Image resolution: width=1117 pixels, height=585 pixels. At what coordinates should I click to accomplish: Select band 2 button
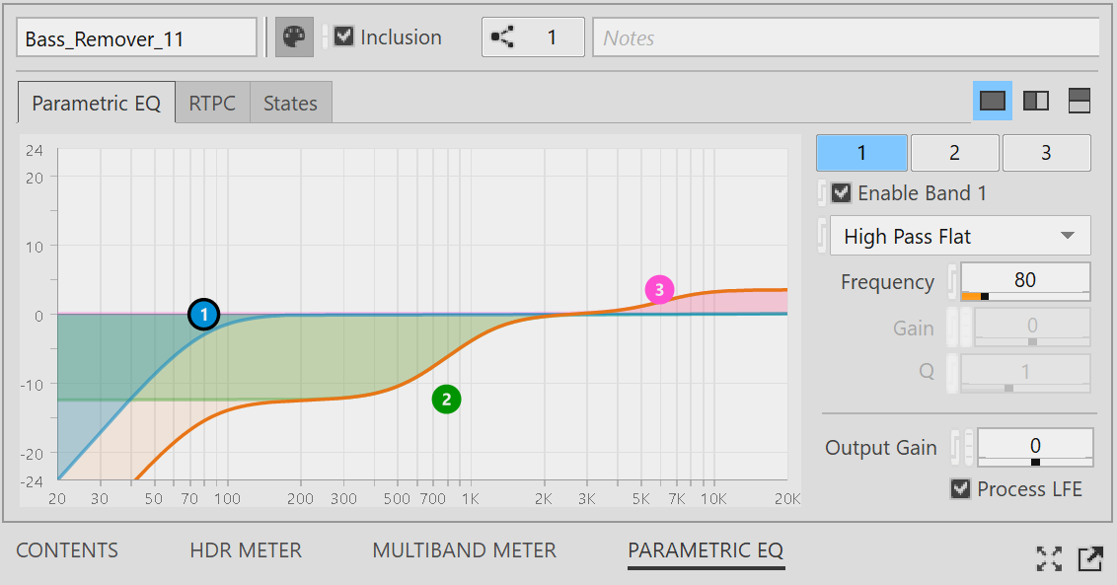954,153
